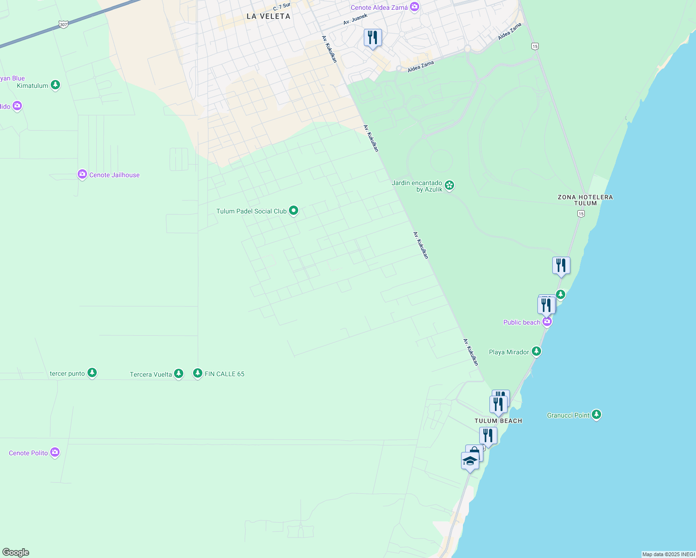Select the Granucci Point tree marker

pyautogui.click(x=596, y=415)
